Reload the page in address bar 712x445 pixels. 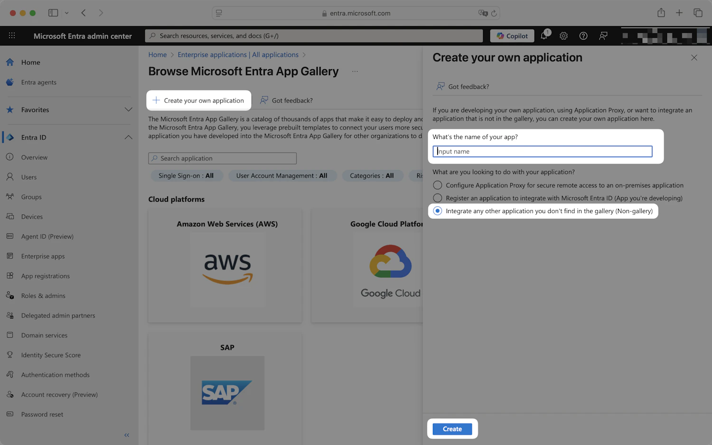pos(494,13)
